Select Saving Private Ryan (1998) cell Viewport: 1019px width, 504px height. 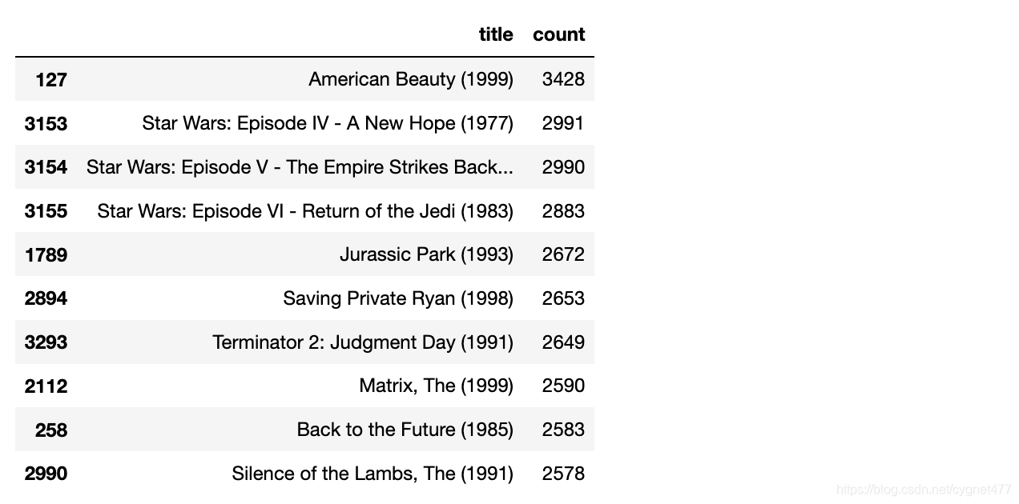click(398, 298)
